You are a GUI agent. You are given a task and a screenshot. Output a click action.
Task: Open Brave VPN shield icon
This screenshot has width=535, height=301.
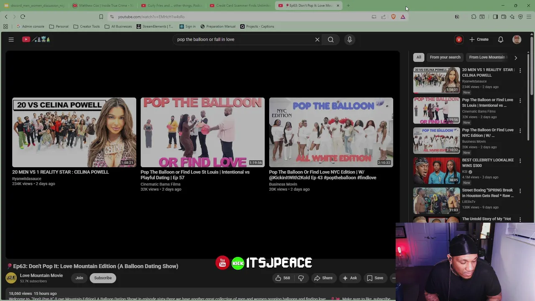pyautogui.click(x=520, y=17)
